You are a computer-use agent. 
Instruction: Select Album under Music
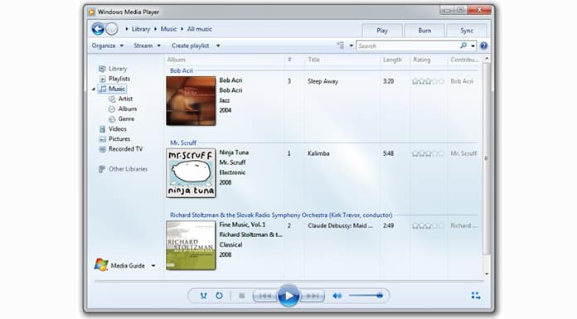click(x=123, y=109)
